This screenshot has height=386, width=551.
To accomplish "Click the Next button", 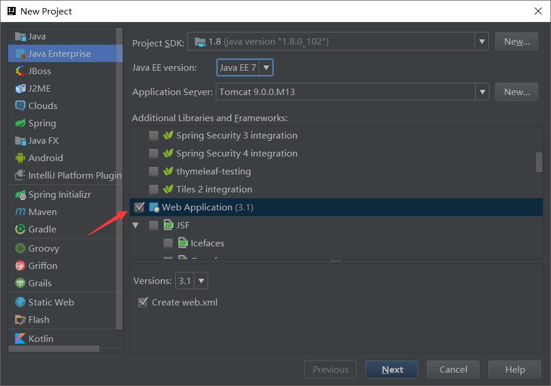I will (392, 370).
